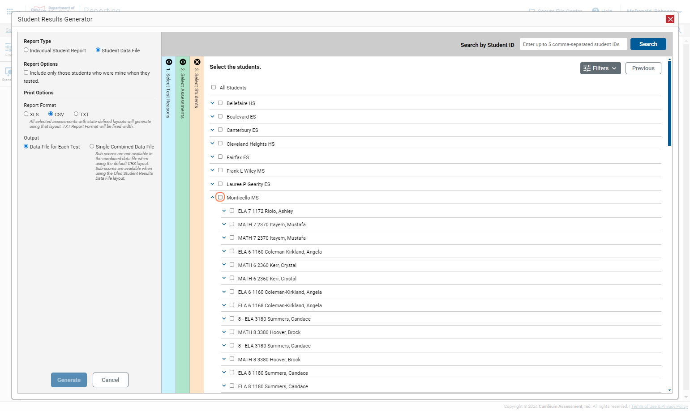Check MATH 8 3380 Hoover, Brock first checkbox

(x=232, y=332)
